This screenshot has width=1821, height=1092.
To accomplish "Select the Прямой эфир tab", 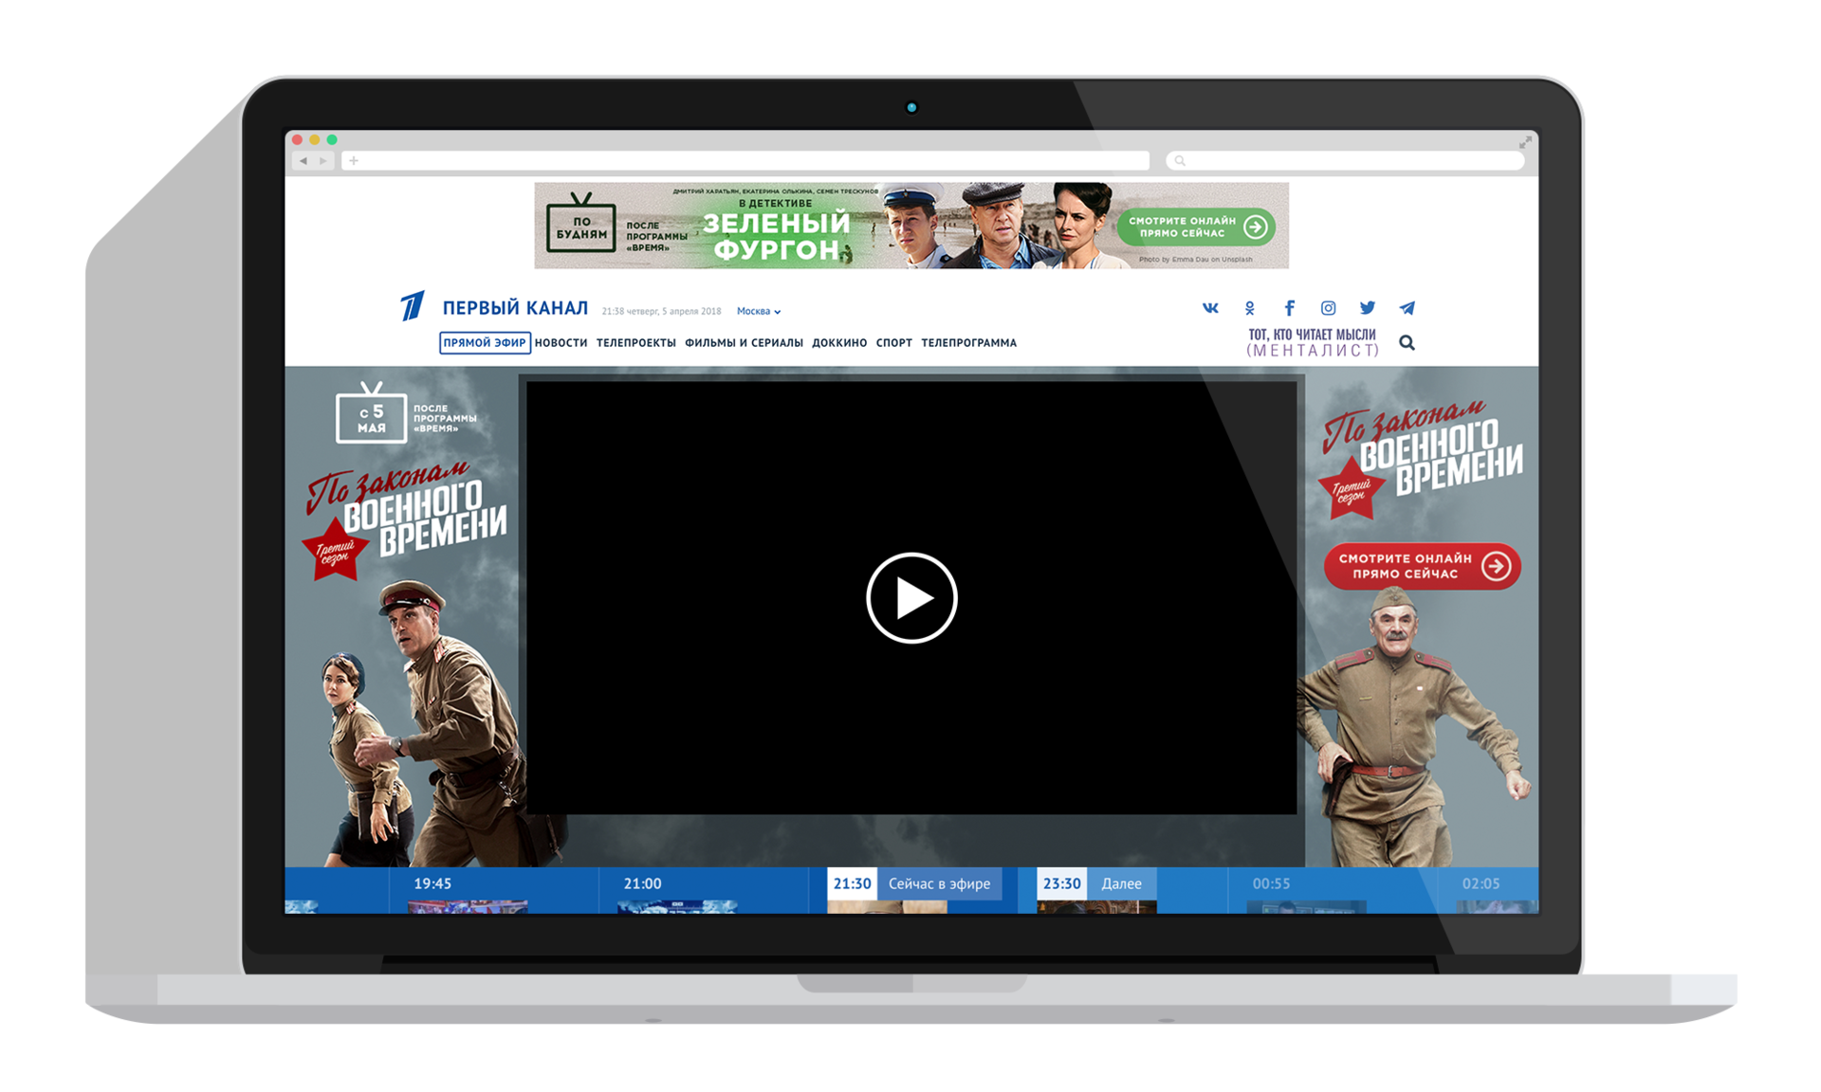I will click(485, 343).
